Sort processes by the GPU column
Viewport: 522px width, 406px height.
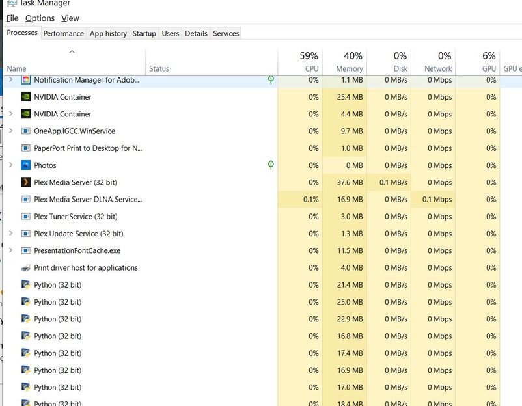click(478, 62)
